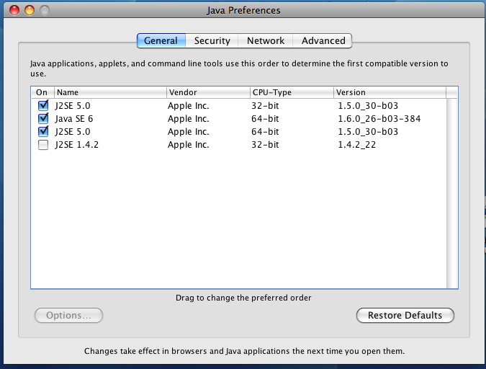486x369 pixels.
Task: Click the red close window button
Action: (14, 11)
